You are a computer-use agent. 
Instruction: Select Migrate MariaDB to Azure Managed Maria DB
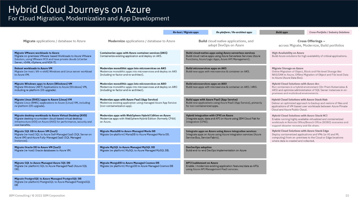point(139,135)
